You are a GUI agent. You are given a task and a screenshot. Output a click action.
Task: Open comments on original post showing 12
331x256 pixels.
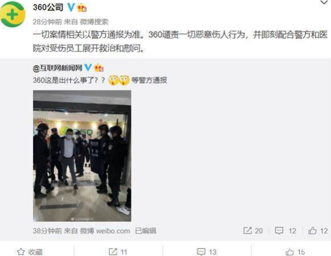[286, 230]
